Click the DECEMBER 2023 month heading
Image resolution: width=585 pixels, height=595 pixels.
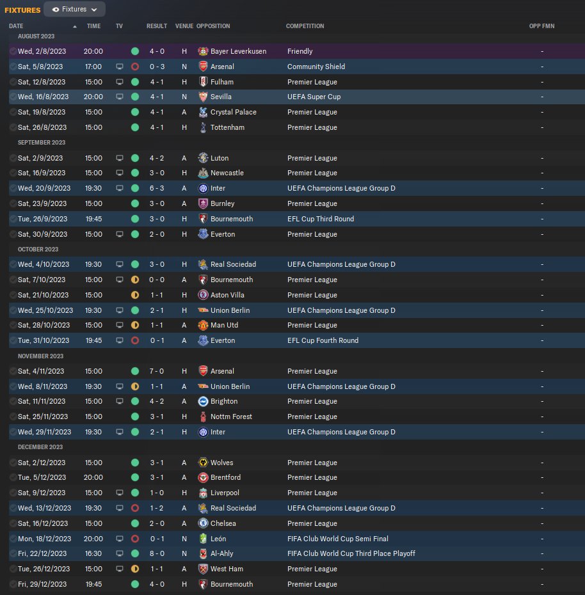(40, 447)
